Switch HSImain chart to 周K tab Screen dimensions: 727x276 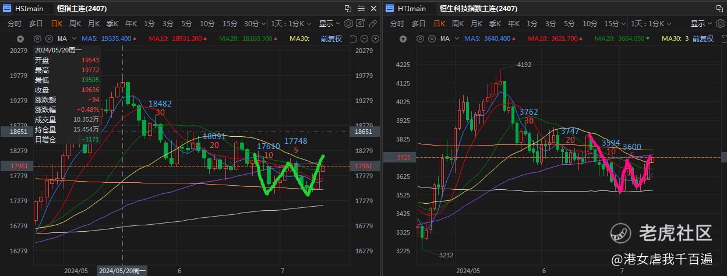point(75,24)
